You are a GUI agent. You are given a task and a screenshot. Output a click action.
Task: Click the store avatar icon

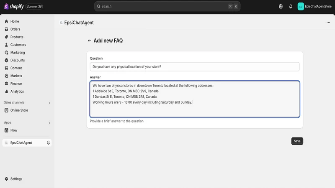pyautogui.click(x=301, y=7)
